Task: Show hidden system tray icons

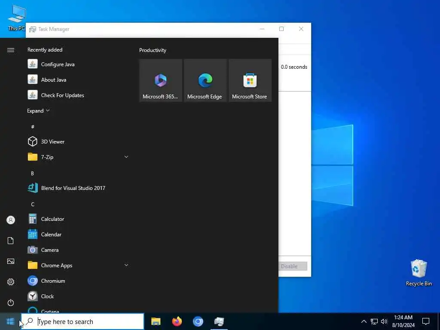Action: click(x=364, y=321)
